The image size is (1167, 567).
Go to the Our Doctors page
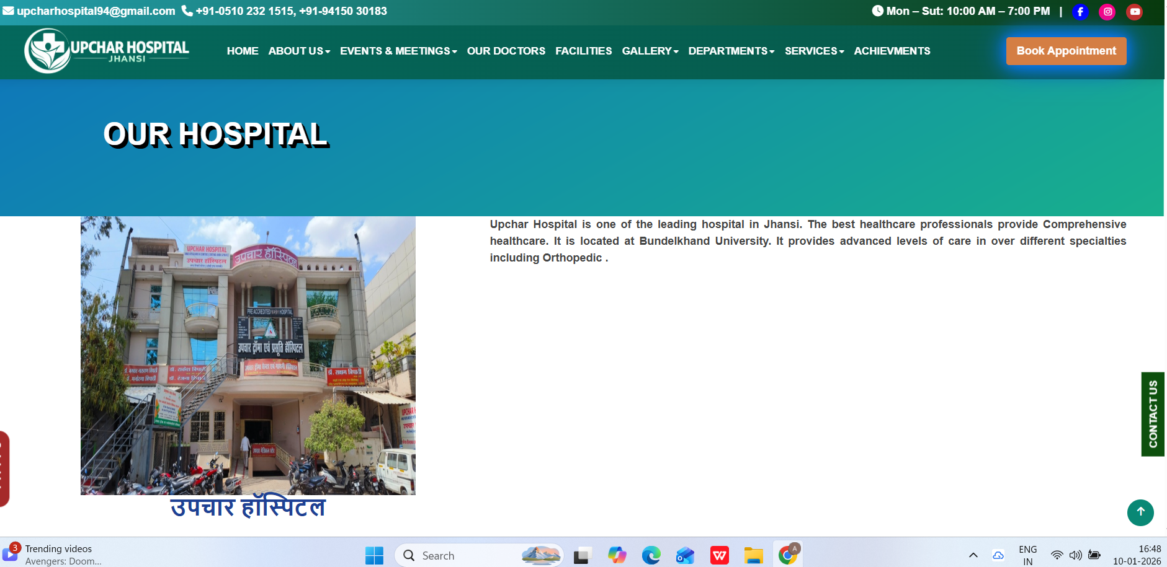pyautogui.click(x=506, y=51)
